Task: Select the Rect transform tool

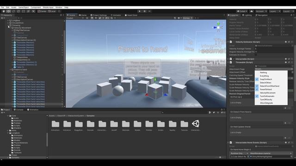Action: pyautogui.click(x=24, y=11)
